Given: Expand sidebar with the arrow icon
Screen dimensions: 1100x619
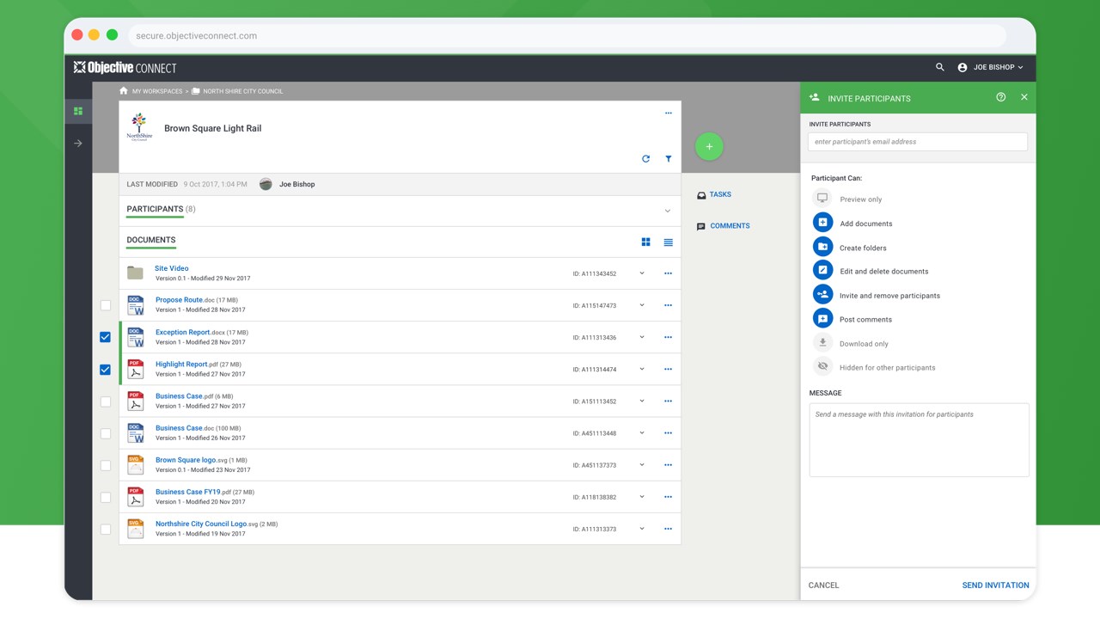Looking at the screenshot, I should [78, 144].
